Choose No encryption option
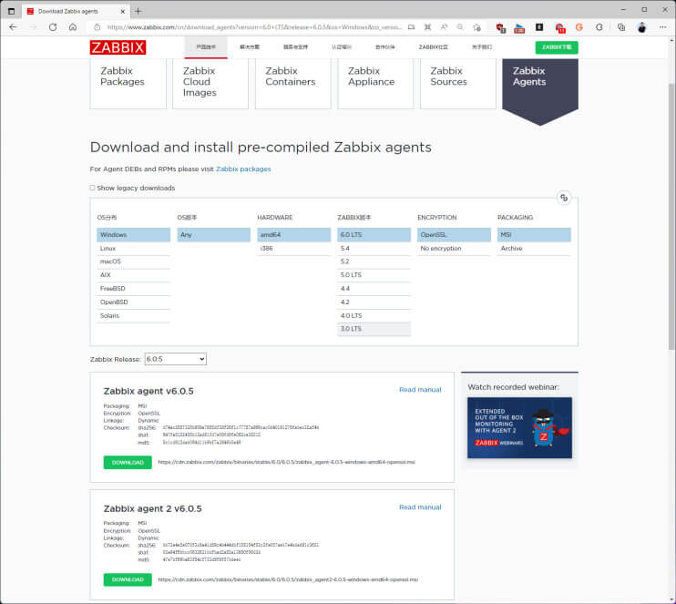676x604 pixels. coord(454,249)
